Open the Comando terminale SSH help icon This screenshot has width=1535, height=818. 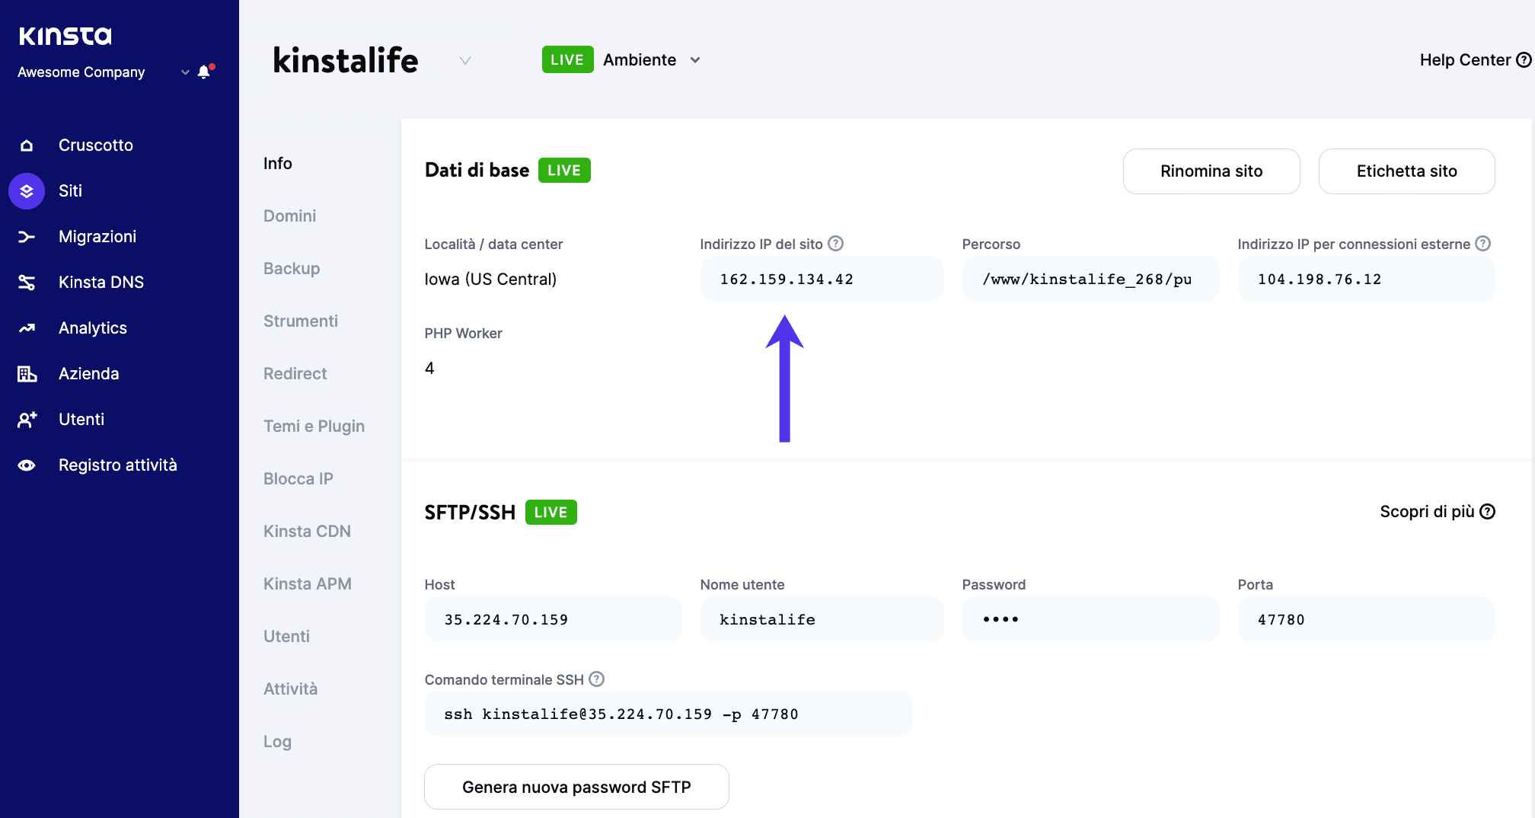click(598, 679)
